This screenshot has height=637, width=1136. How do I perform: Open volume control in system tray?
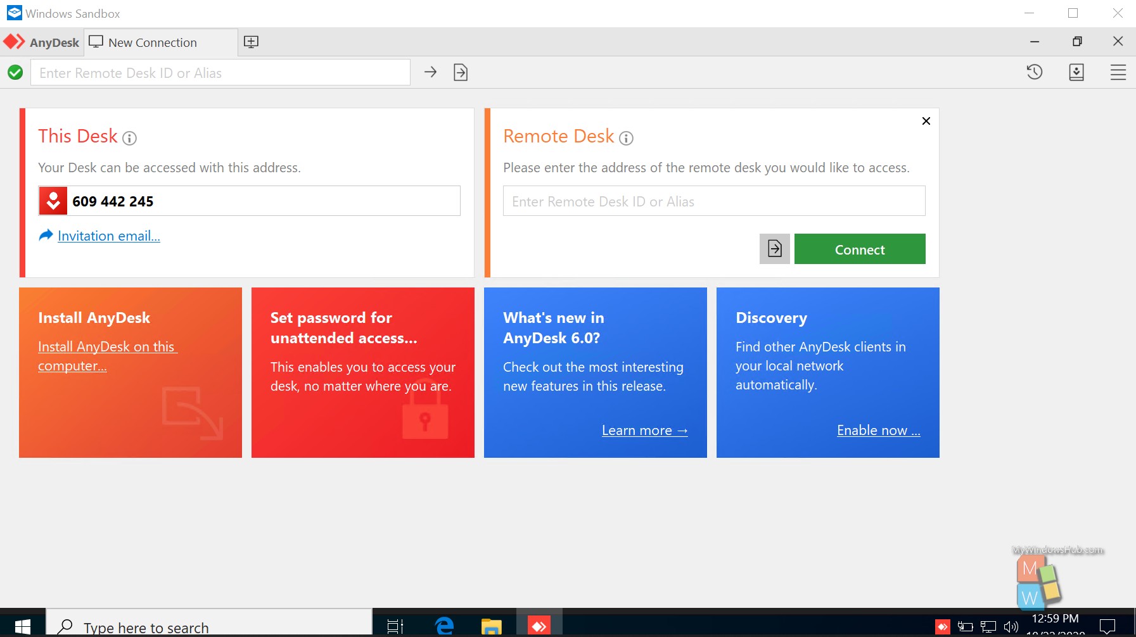click(x=1011, y=627)
